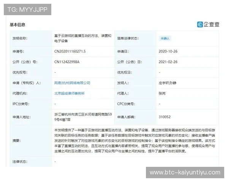Click the 摘要 field label
Viewport: 228px width, 182px height.
click(17, 141)
